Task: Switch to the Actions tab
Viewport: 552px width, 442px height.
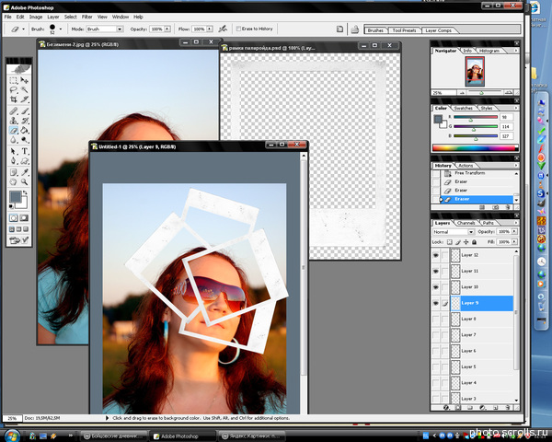Action: click(466, 166)
